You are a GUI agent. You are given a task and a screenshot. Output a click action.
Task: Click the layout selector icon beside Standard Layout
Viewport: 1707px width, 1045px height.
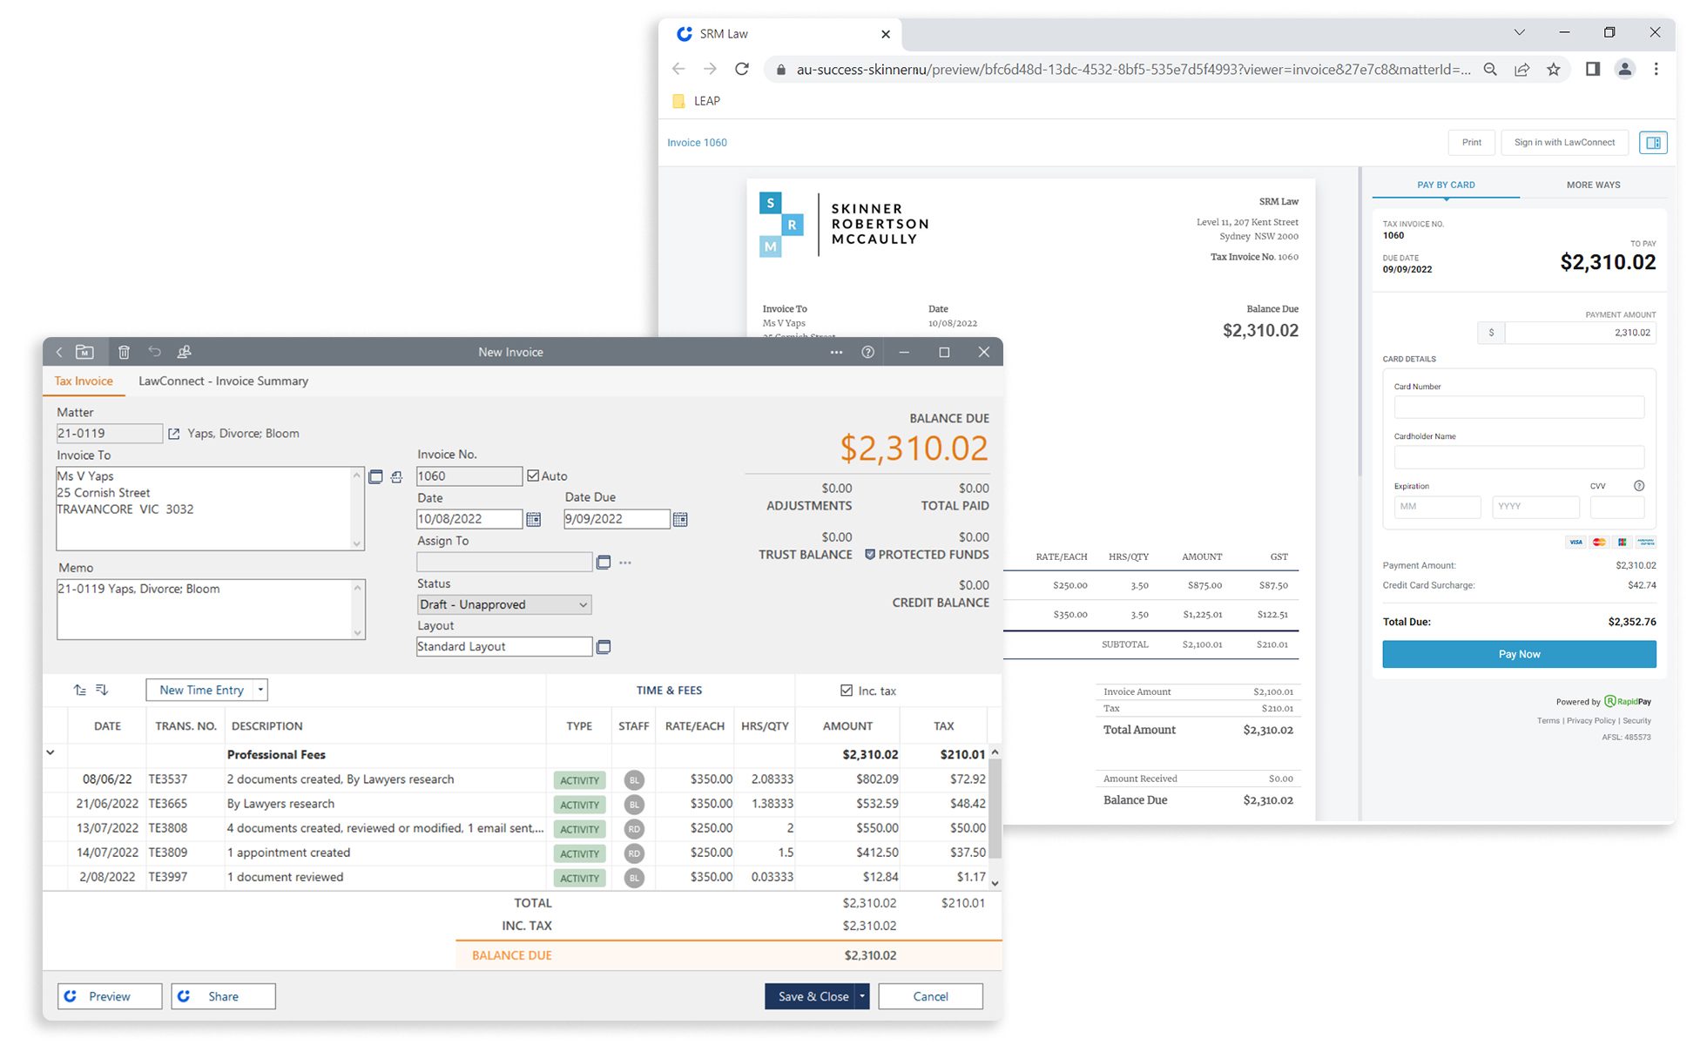coord(604,646)
